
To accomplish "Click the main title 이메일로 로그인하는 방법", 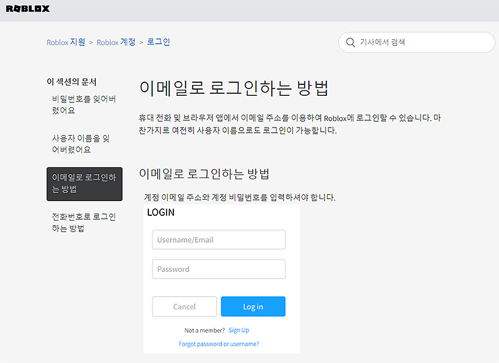I will click(x=234, y=88).
